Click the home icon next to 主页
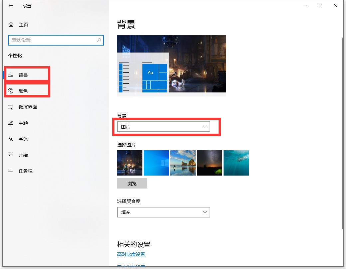 11,25
